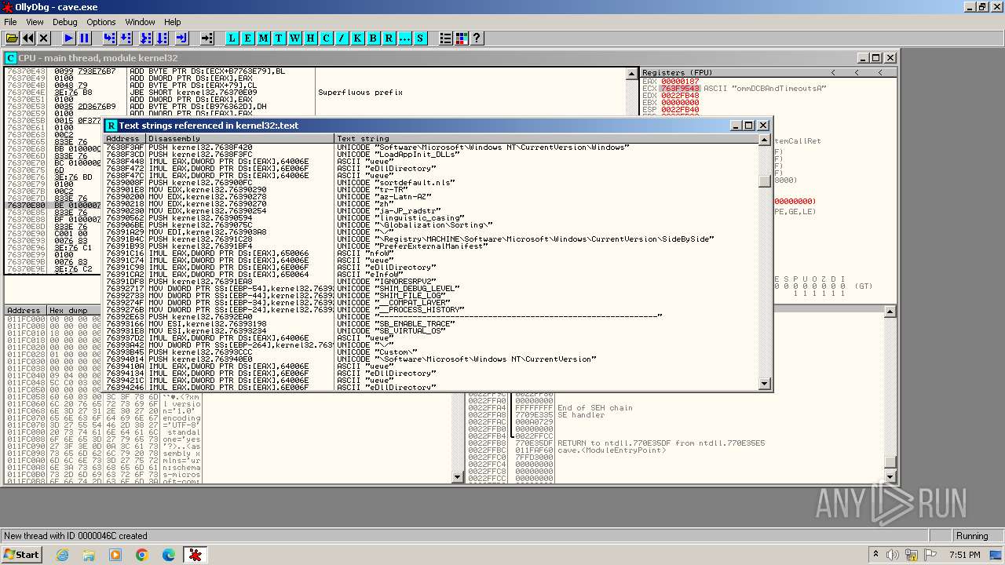
Task: Click the Trace over toolbar icon
Action: coord(162,38)
